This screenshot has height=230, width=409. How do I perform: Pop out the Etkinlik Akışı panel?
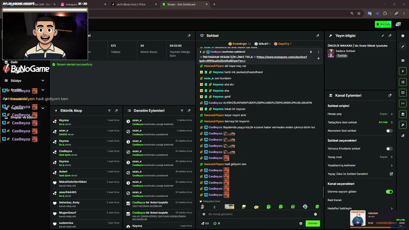(116, 111)
